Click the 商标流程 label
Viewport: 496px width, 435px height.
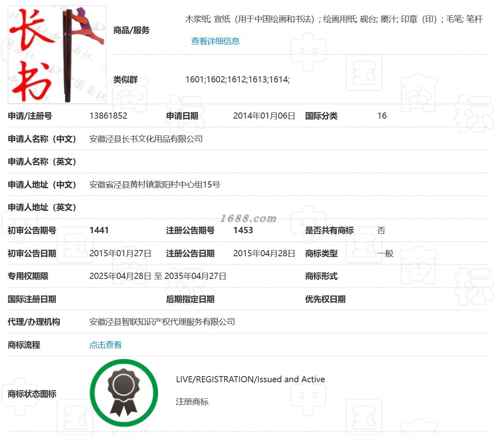pos(24,345)
